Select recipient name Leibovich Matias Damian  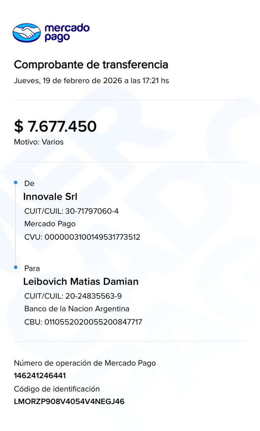click(81, 281)
